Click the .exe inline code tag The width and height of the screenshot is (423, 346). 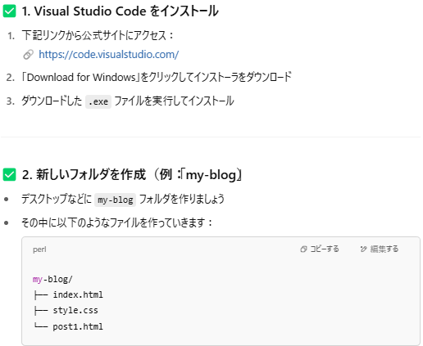pyautogui.click(x=98, y=101)
